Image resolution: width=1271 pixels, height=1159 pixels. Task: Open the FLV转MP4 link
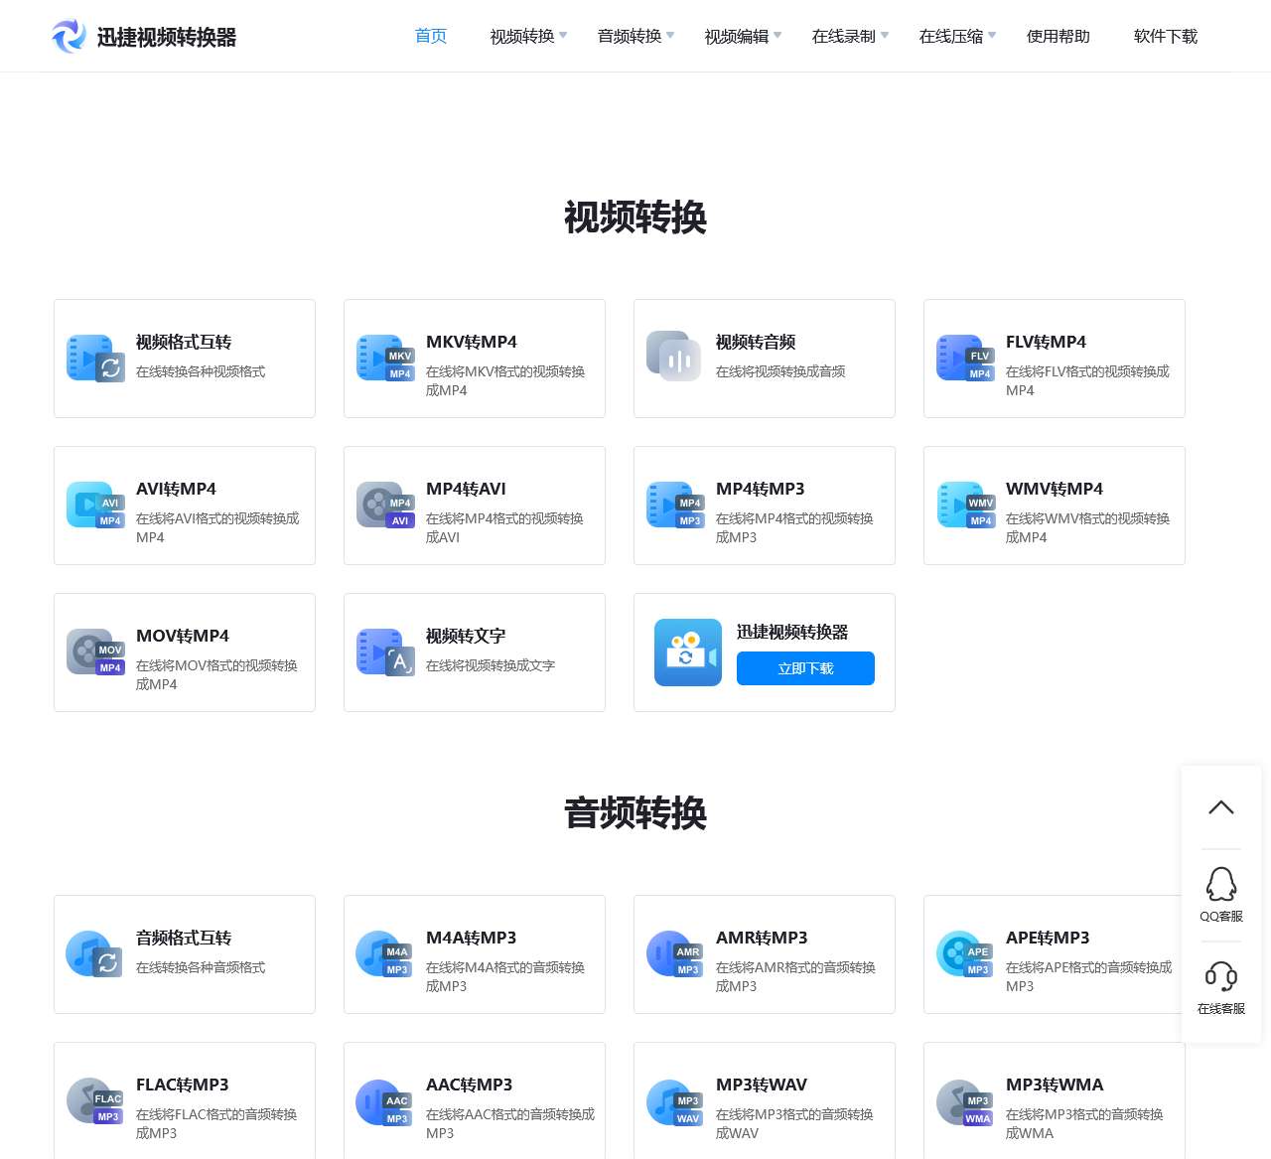coord(1046,342)
